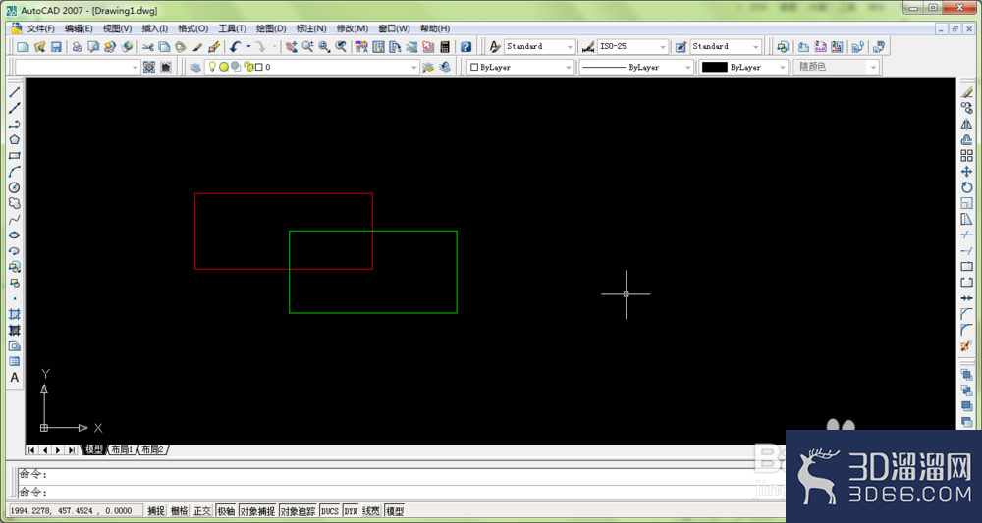
Task: Select the Spline draw tool
Action: point(15,219)
